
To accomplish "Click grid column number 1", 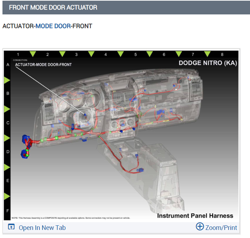I will click(18, 54).
